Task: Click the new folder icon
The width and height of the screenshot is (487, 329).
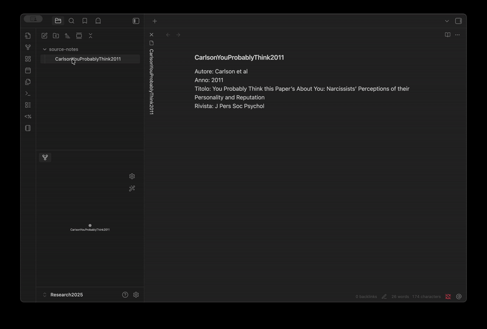Action: 56,36
